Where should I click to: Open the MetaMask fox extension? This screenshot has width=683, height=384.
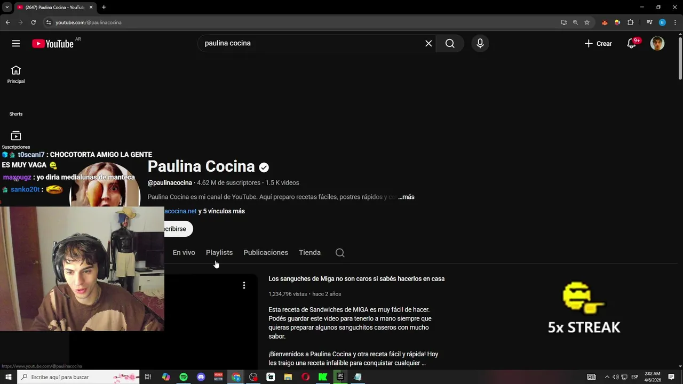[x=605, y=22]
